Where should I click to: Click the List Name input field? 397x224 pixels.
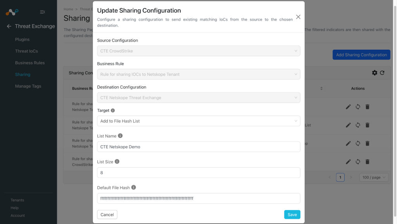[x=198, y=147]
